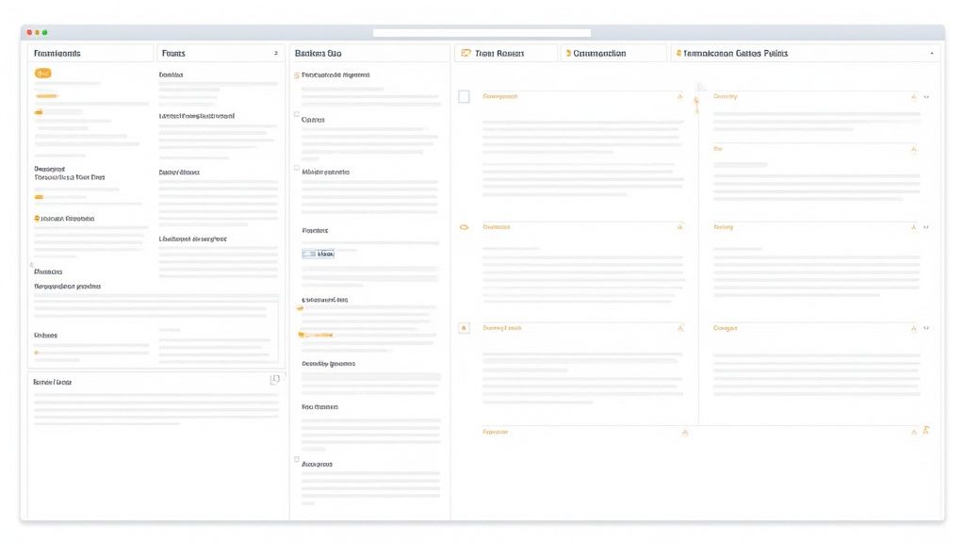Screen dimensions: 965x543
Task: Open the dropdown arrow at far-right tab header
Action: point(932,54)
